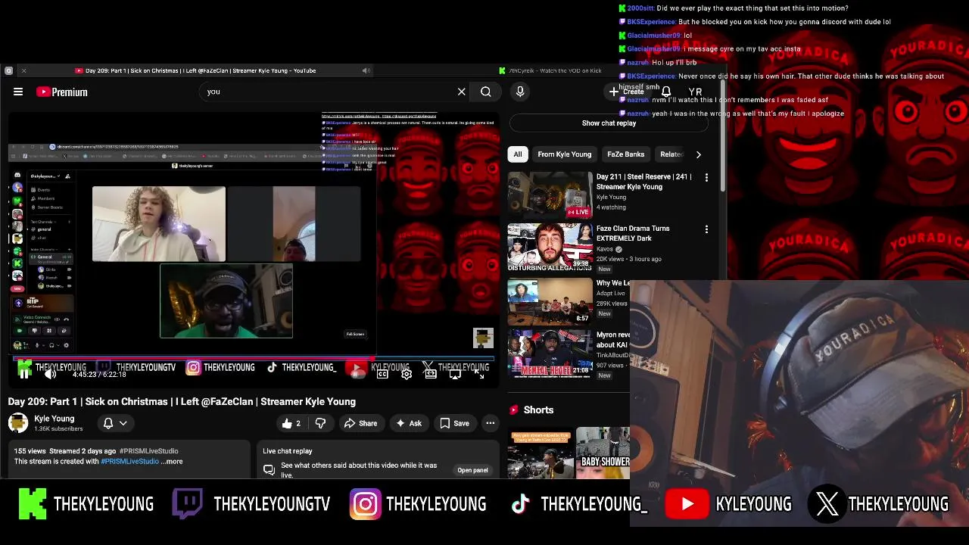
Task: Open Kyle Young channel avatar
Action: point(18,423)
